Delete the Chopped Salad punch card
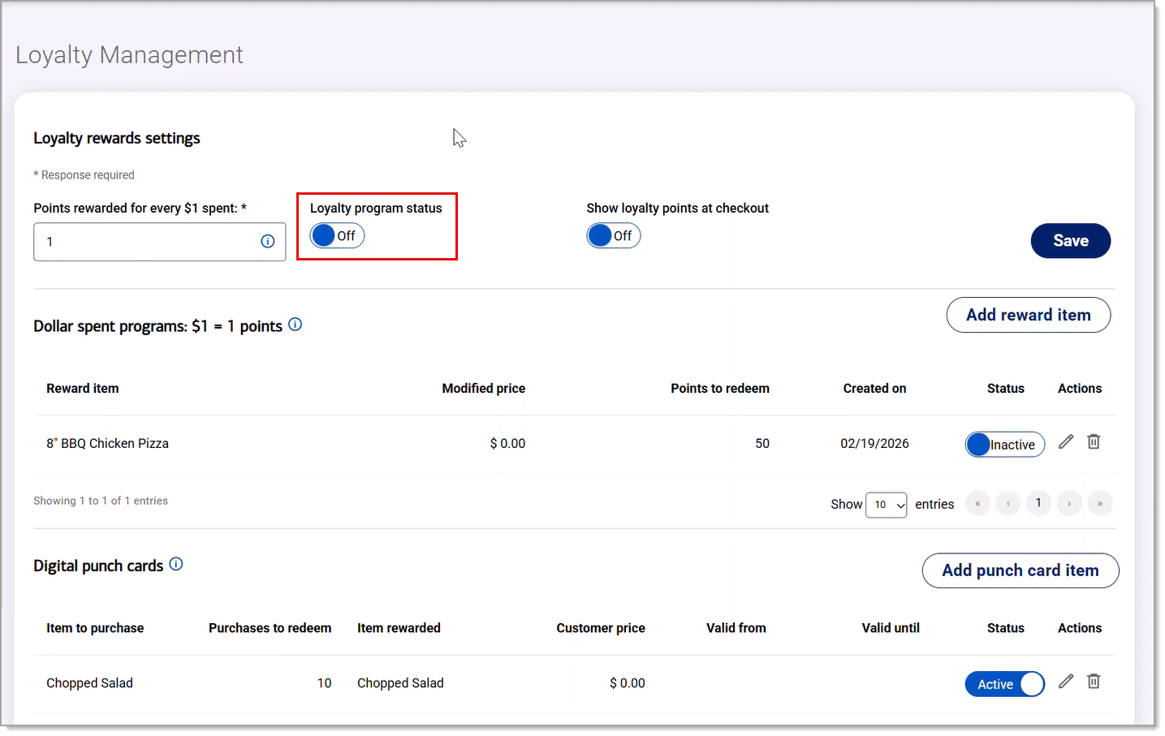The height and width of the screenshot is (736, 1165). click(x=1094, y=682)
